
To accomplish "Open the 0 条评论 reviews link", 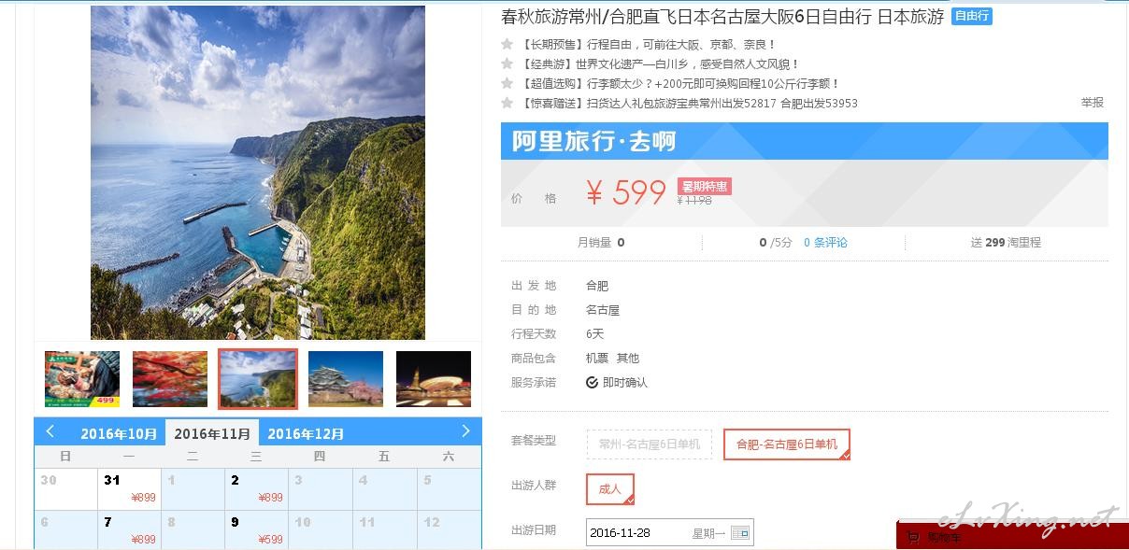I will (825, 242).
